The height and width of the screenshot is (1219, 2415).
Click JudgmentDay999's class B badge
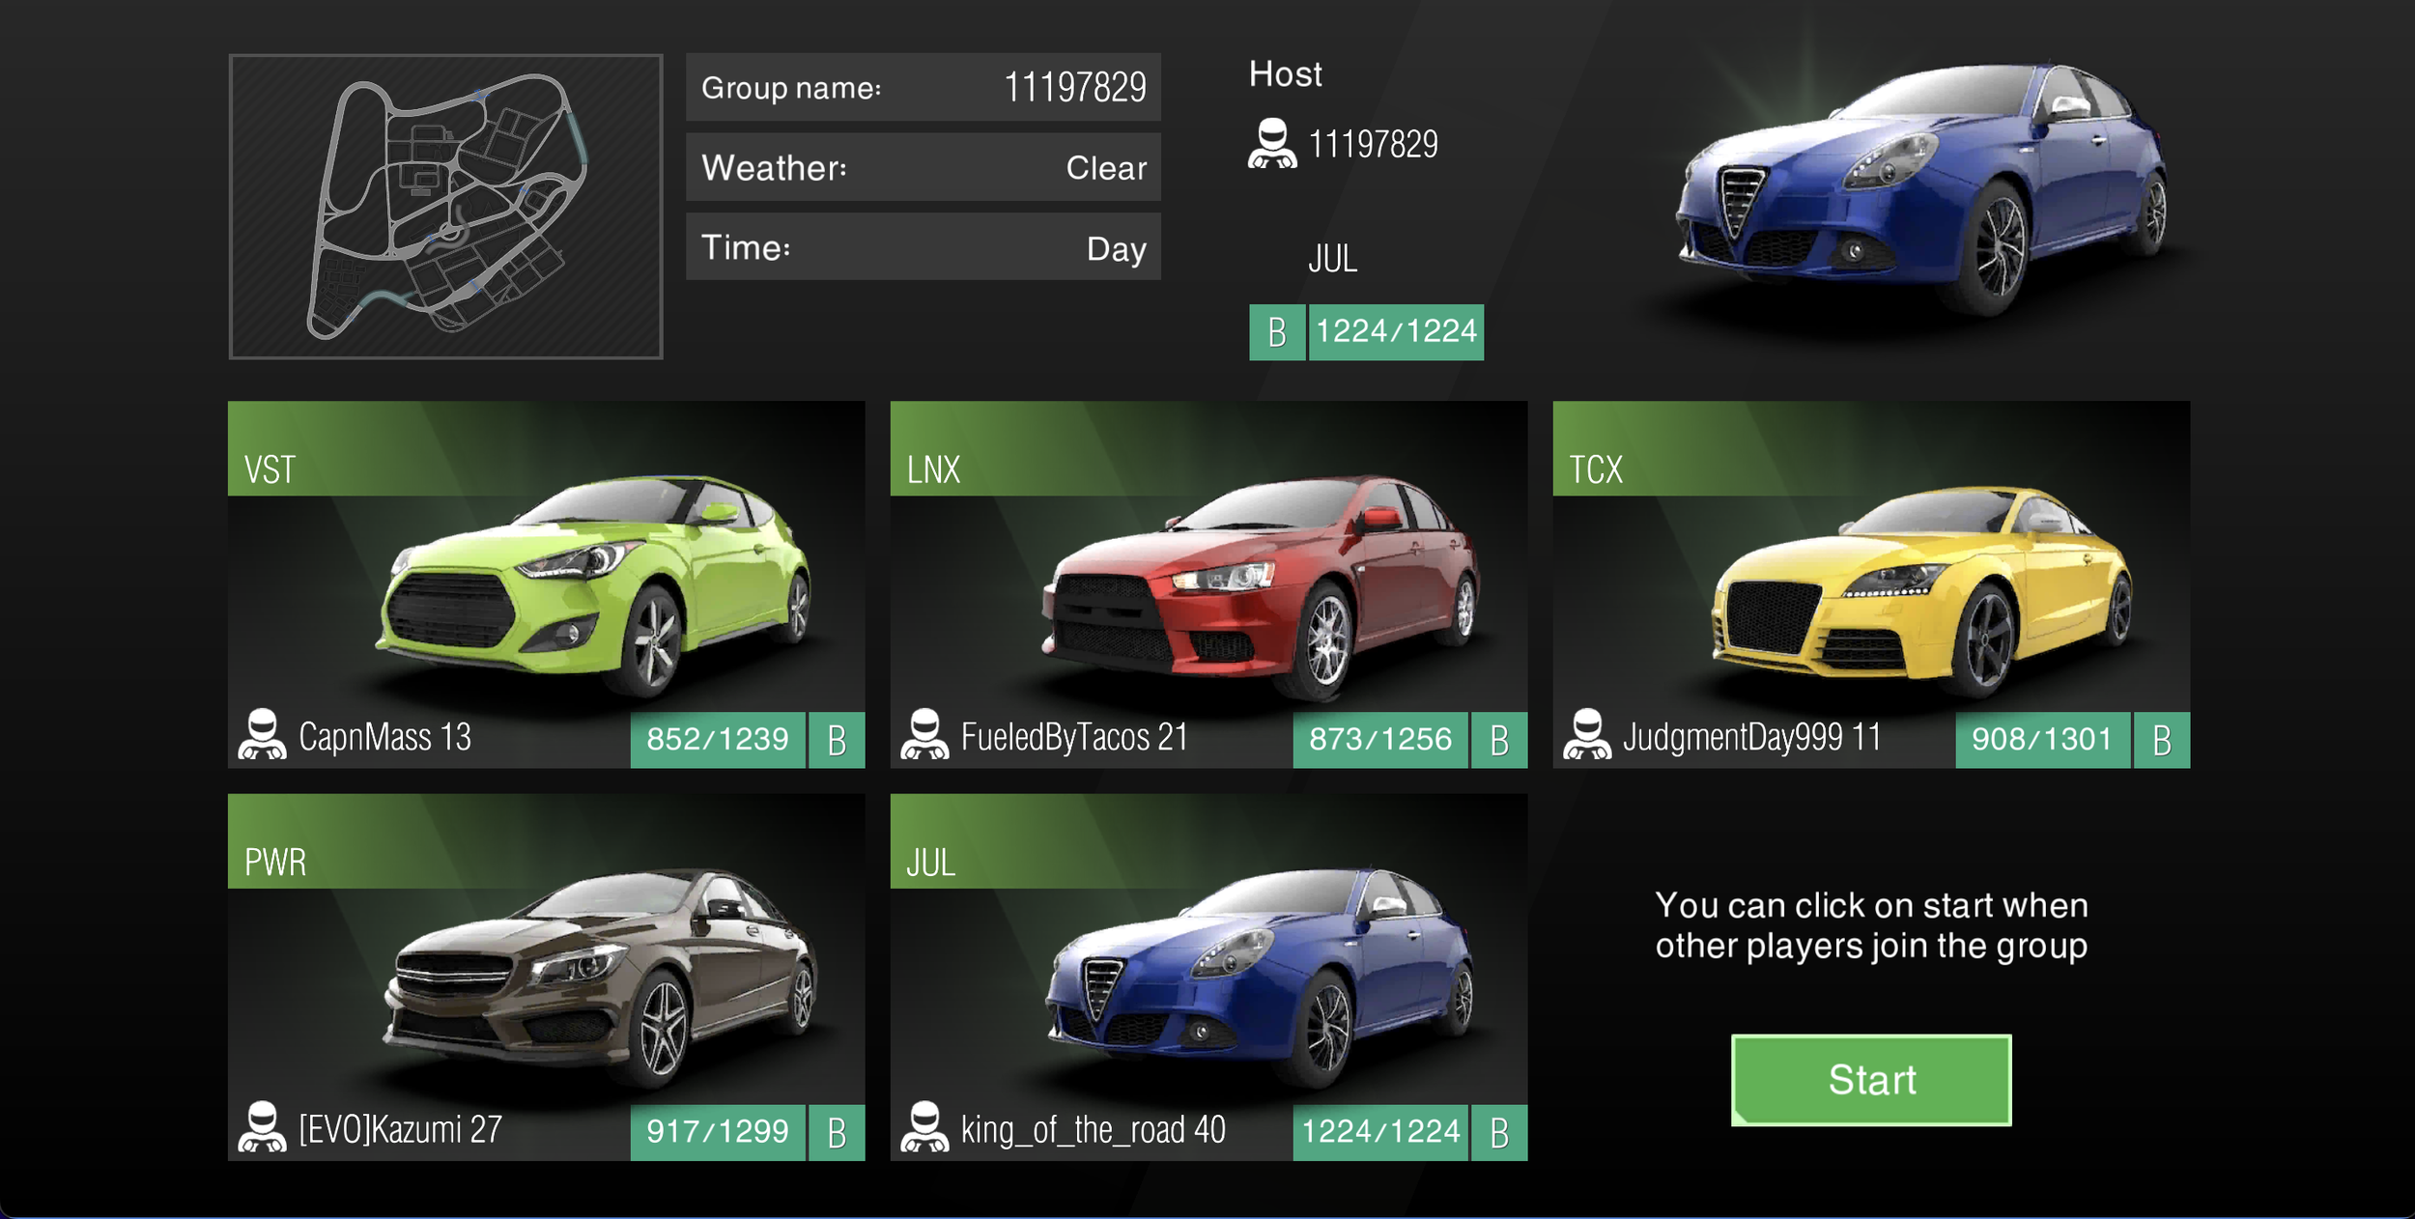(x=2161, y=740)
